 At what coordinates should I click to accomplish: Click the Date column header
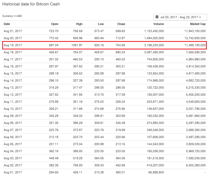pyautogui.click(x=7, y=24)
